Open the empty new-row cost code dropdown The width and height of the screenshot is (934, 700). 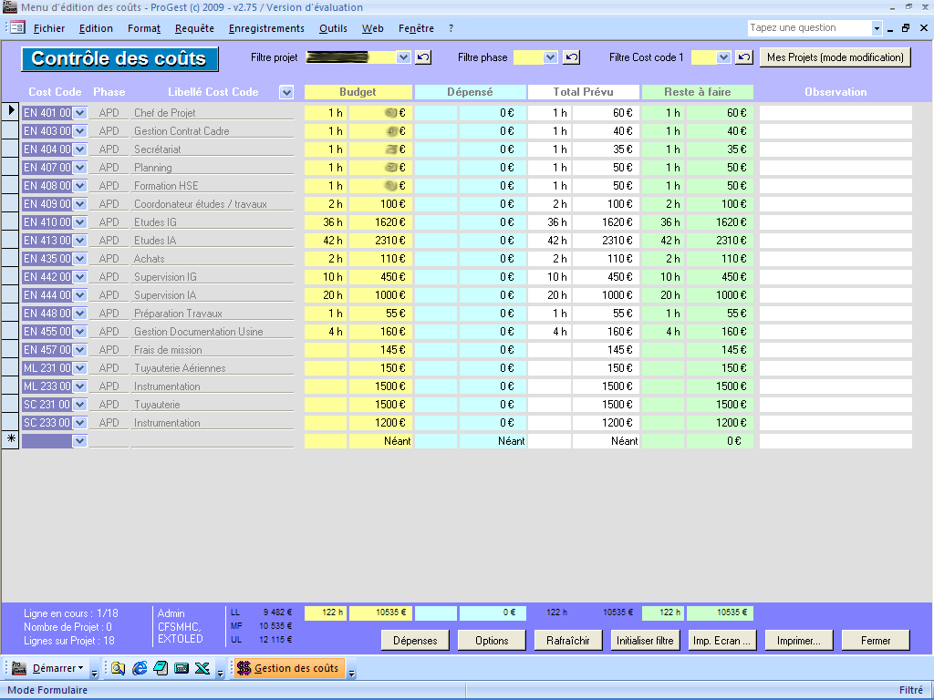(80, 441)
